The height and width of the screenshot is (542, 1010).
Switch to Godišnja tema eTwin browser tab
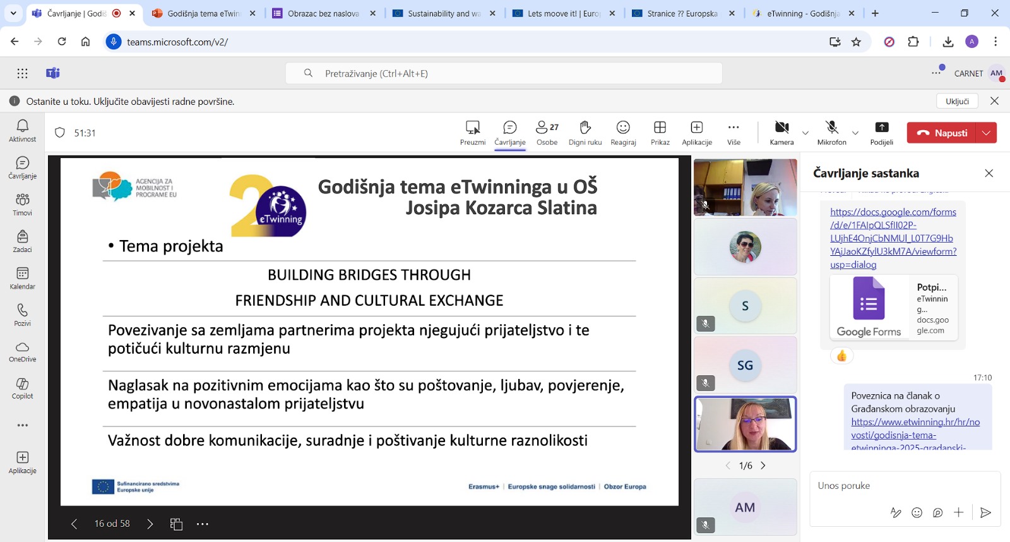point(204,13)
